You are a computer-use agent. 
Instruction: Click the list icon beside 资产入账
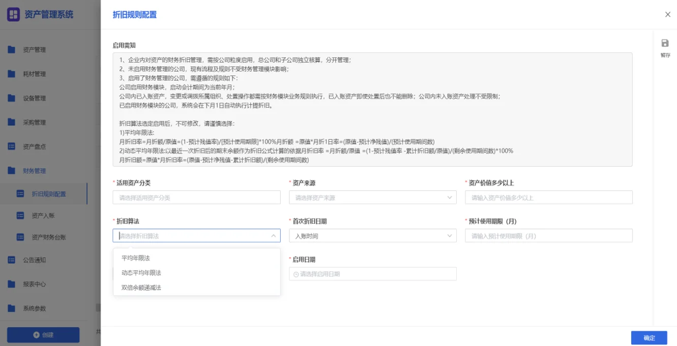tap(20, 216)
